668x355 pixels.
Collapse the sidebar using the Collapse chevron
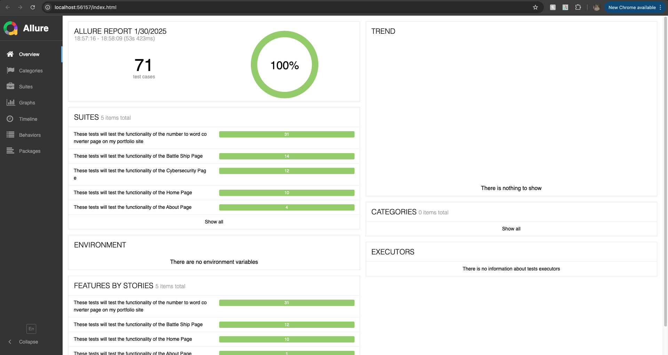click(10, 342)
